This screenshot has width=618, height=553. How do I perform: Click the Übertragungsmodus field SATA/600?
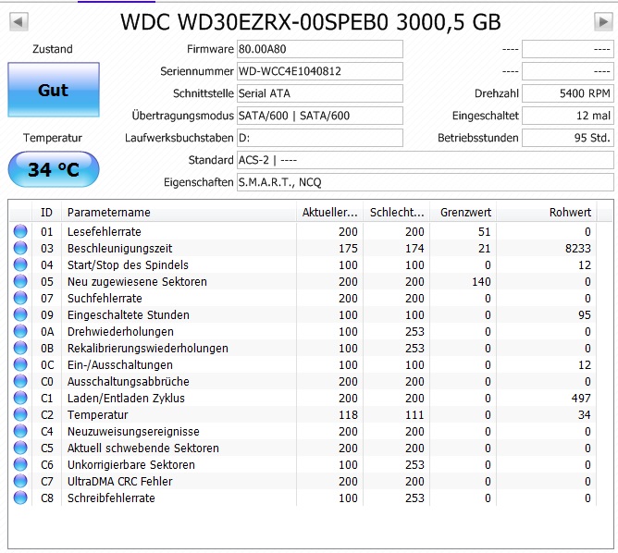pos(320,116)
